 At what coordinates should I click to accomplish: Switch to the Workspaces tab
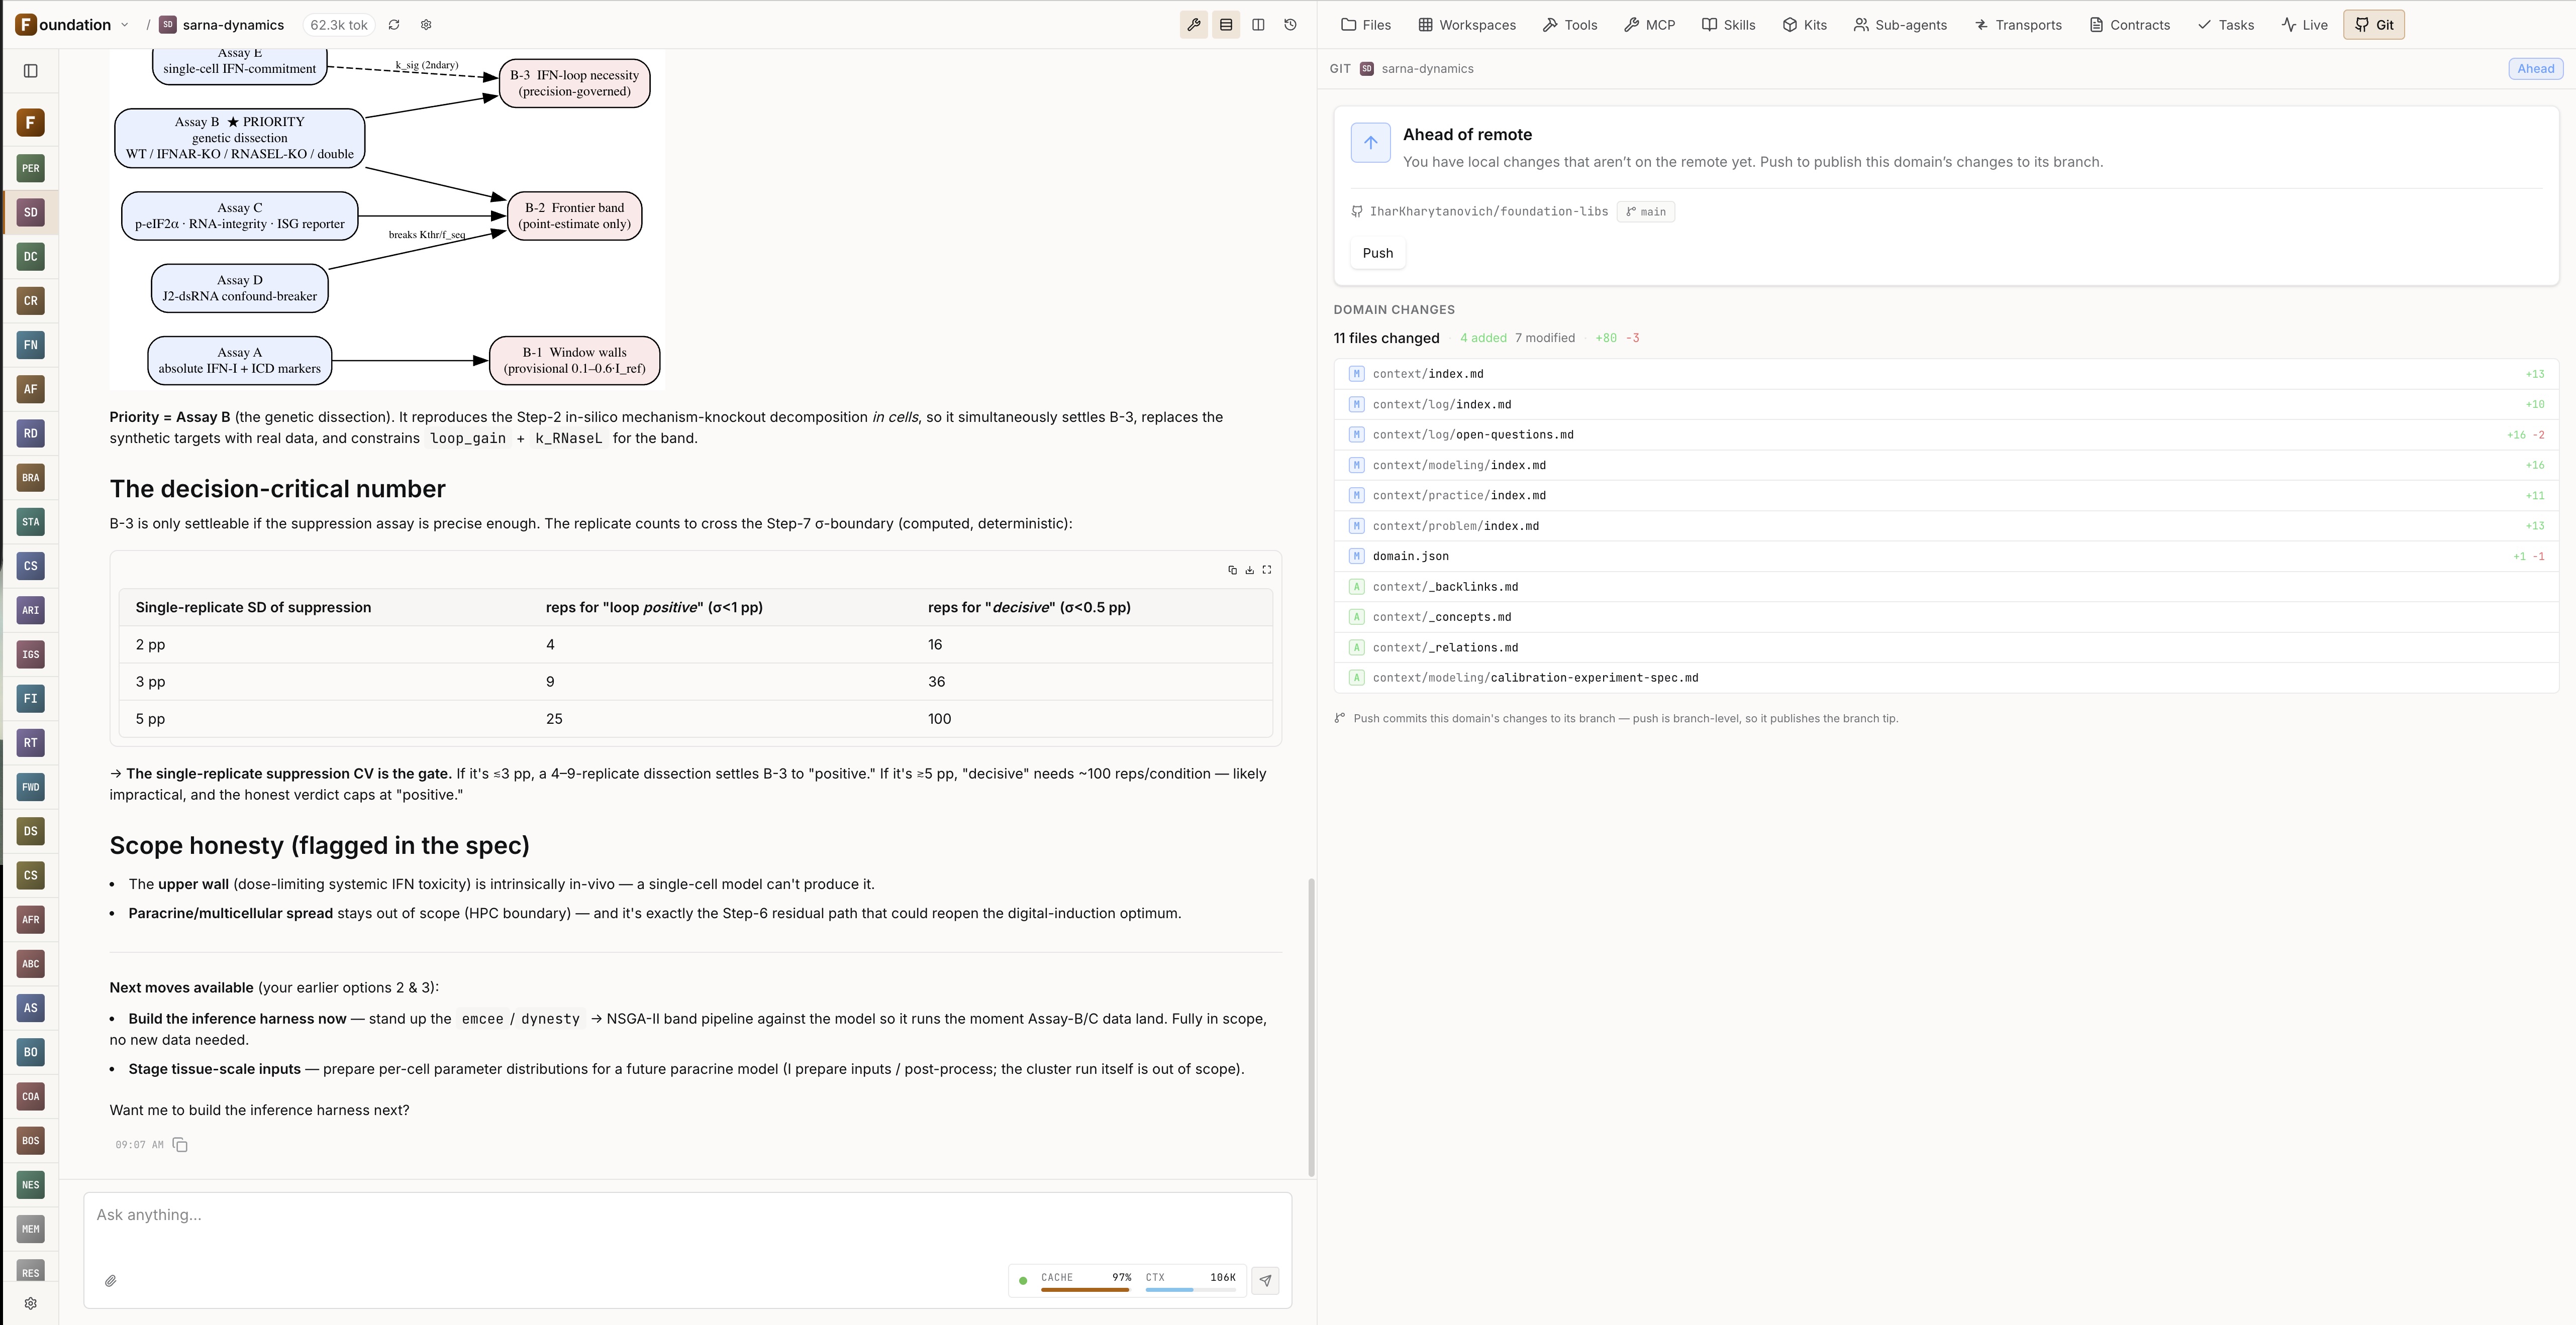click(1467, 25)
